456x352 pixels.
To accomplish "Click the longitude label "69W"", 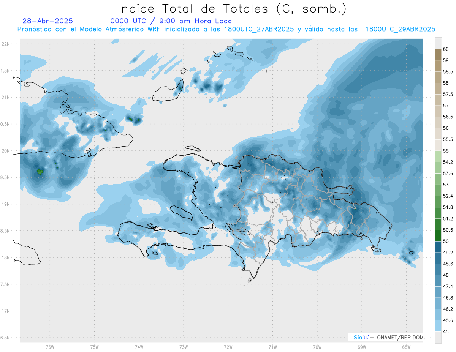I will tap(362, 347).
